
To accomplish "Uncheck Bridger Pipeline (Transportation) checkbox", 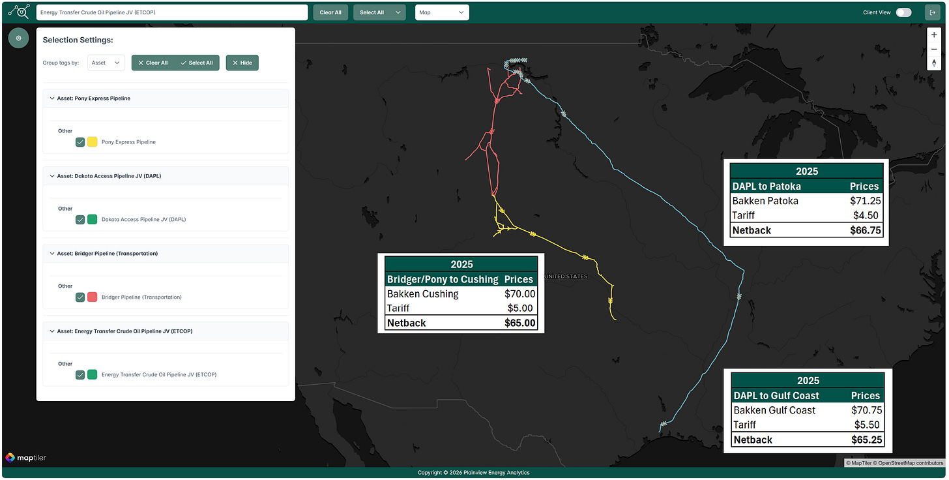I will coord(80,297).
